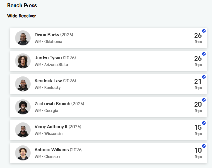Open Zachariah Branch's profile photo
The image size is (212, 168).
tap(23, 107)
